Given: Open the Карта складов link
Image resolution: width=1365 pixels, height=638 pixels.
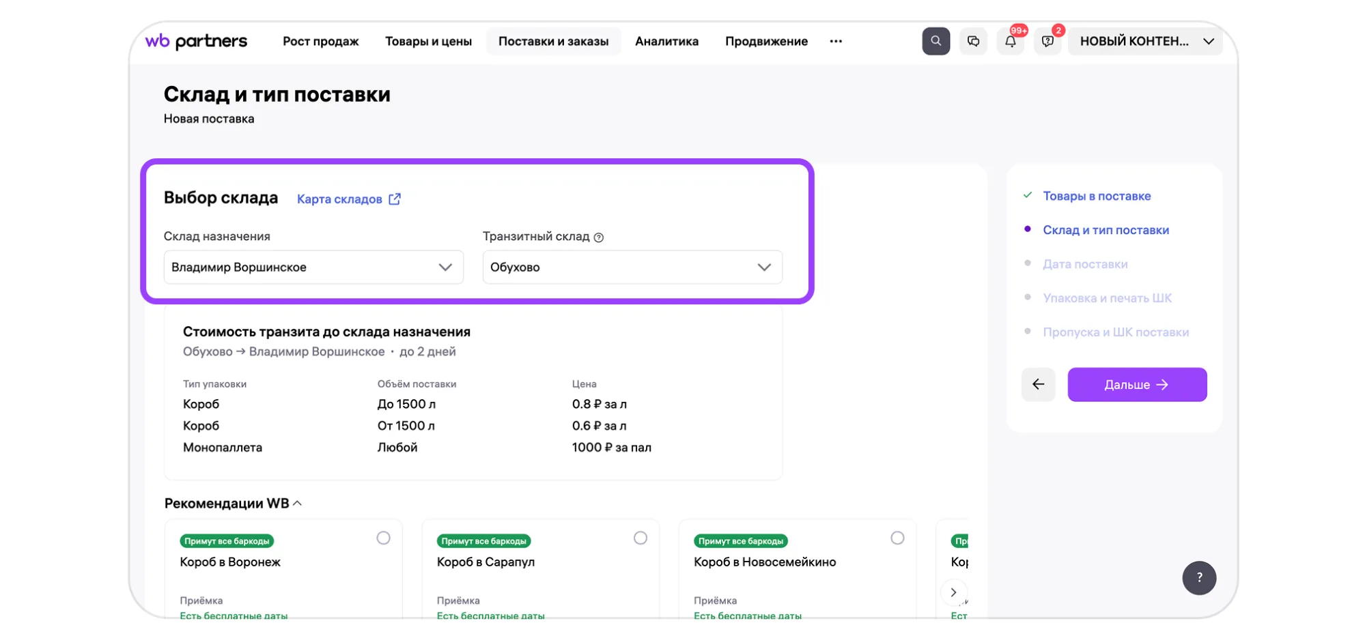Looking at the screenshot, I should click(x=348, y=199).
